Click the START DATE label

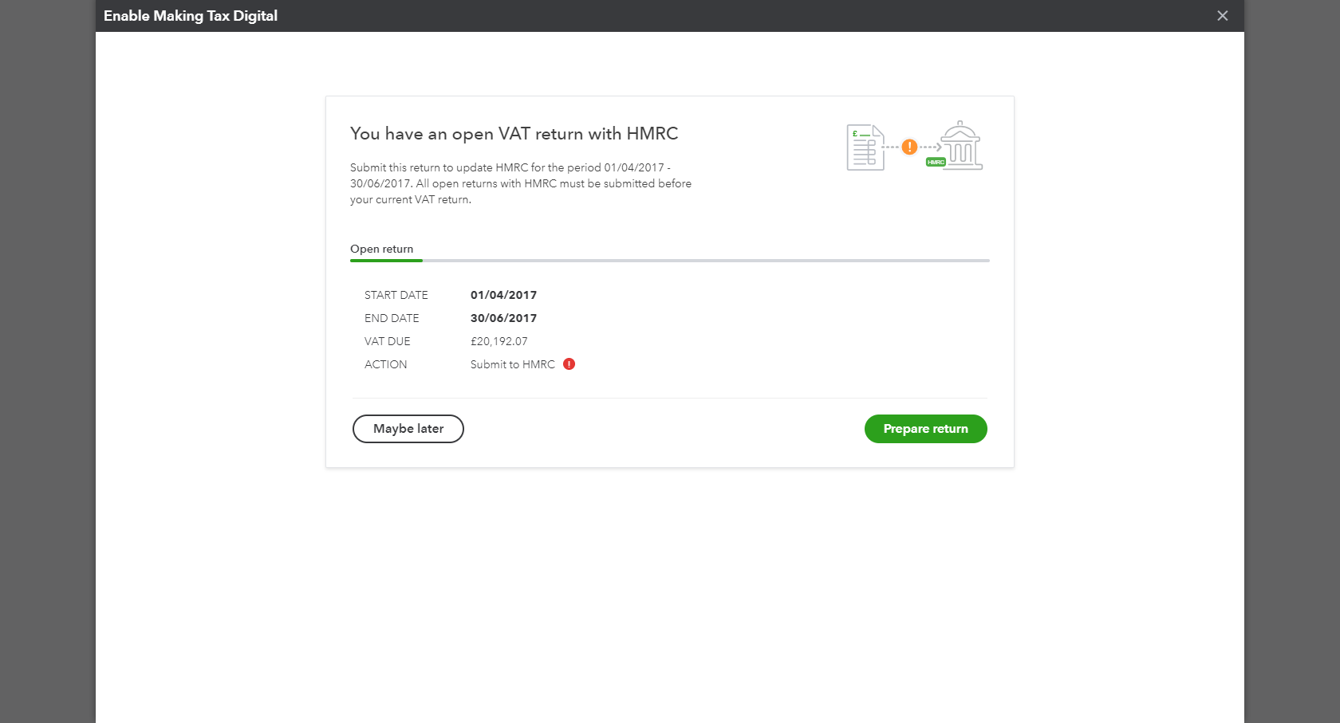pyautogui.click(x=396, y=295)
